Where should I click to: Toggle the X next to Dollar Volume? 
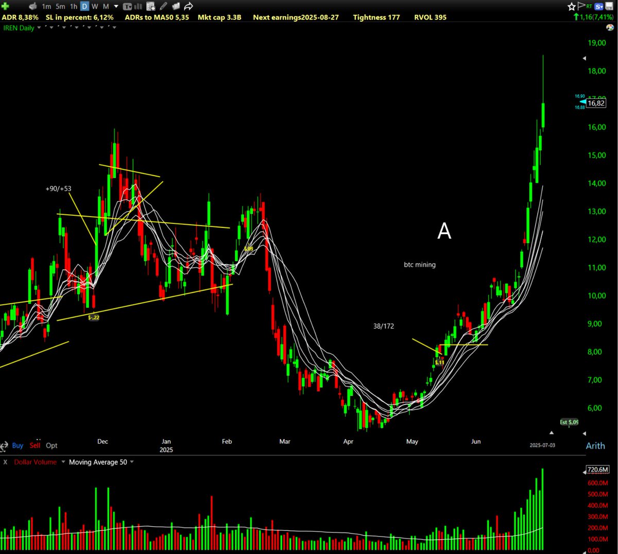tap(5, 462)
